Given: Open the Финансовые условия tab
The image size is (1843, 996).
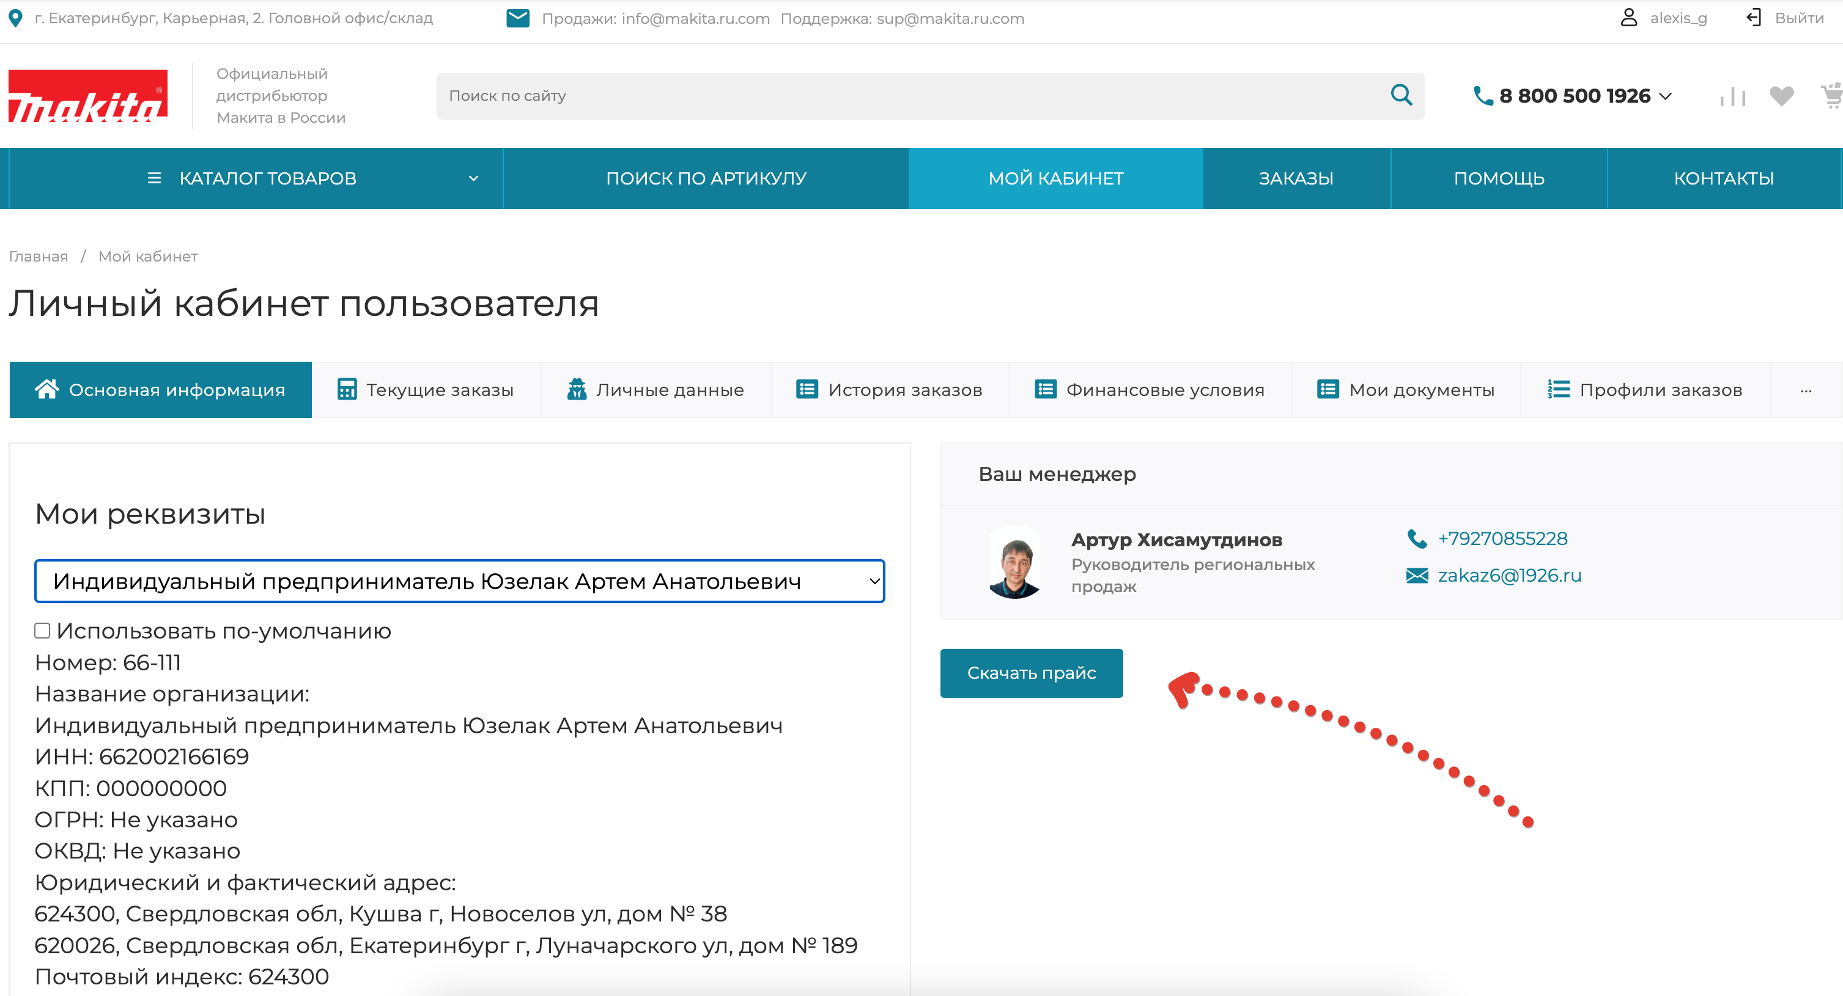Looking at the screenshot, I should tap(1149, 390).
